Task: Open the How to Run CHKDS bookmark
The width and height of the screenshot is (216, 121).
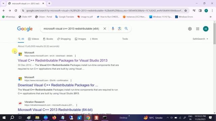Action: point(108,17)
